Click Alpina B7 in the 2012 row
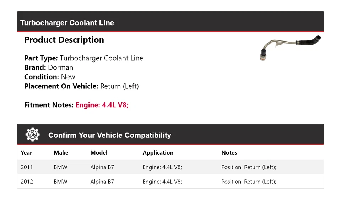The height and width of the screenshot is (200, 341). point(102,182)
